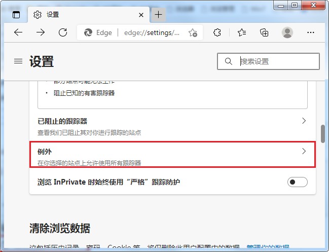Viewport: 329px width, 252px height.
Task: Click the edge://settings address bar URL
Action: [152, 33]
